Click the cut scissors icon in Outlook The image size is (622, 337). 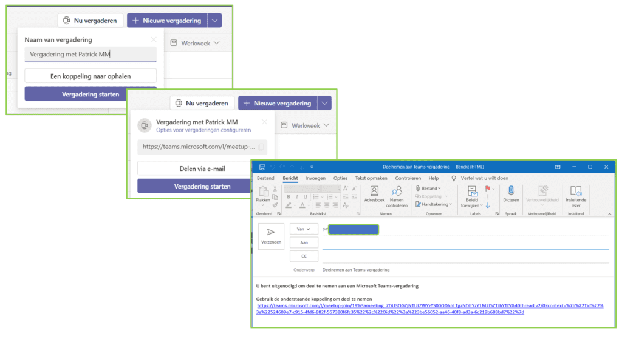[275, 189]
